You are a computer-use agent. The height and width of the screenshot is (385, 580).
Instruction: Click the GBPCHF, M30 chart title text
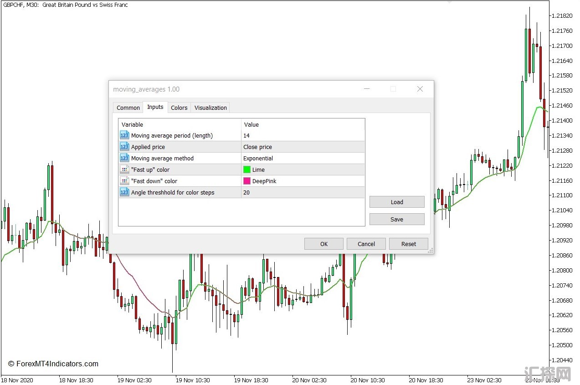click(x=65, y=5)
